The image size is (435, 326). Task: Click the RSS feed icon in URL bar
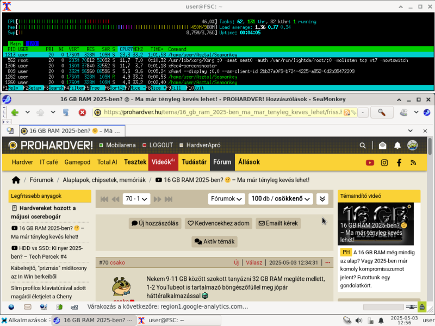(x=346, y=112)
